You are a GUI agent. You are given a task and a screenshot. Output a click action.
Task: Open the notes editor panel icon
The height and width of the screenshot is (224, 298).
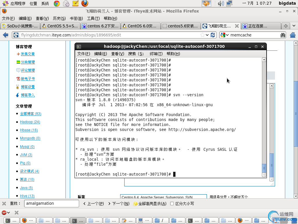75,3
